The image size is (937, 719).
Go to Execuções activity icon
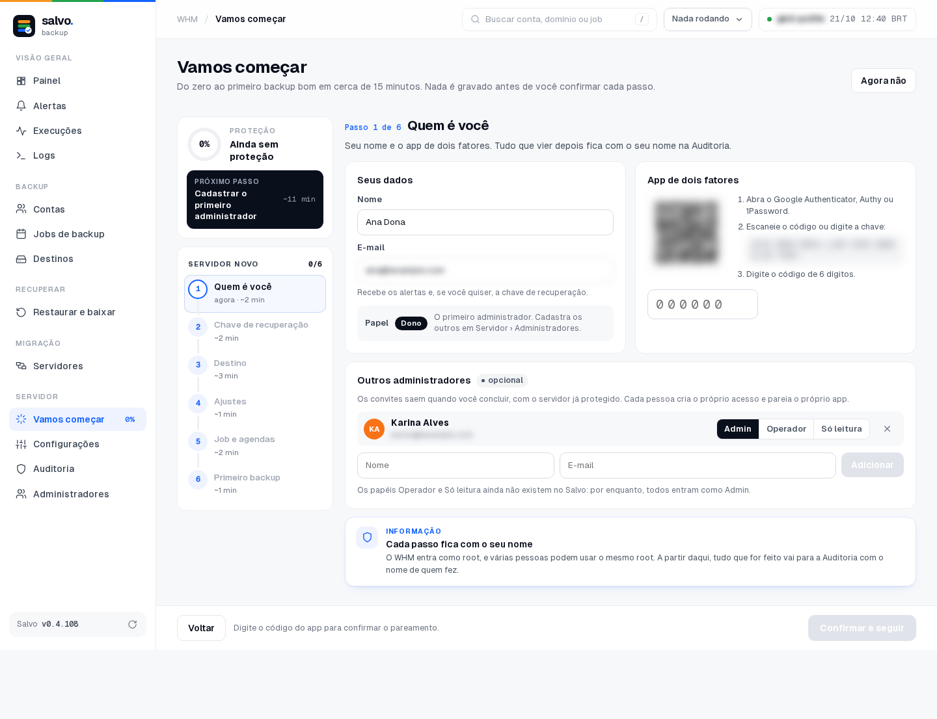pyautogui.click(x=21, y=131)
